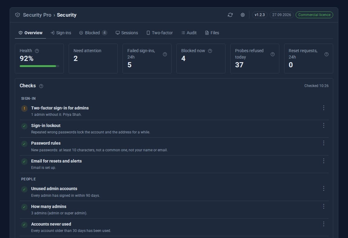Open the more menu for Email for resets
The width and height of the screenshot is (348, 238).
coord(323,161)
